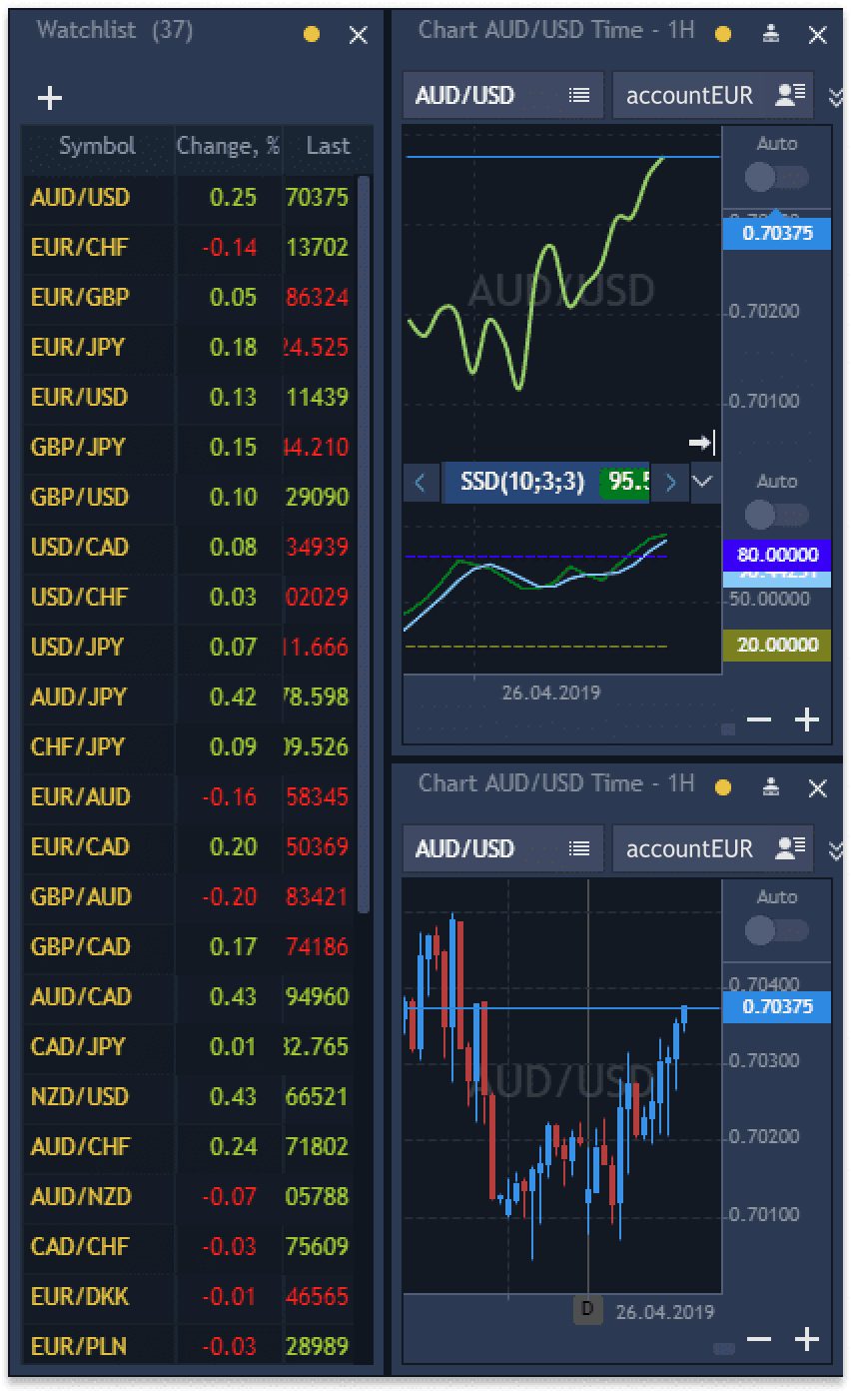Click the D timeframe marker below the lower chart
This screenshot has height=1393, width=851.
(586, 1310)
